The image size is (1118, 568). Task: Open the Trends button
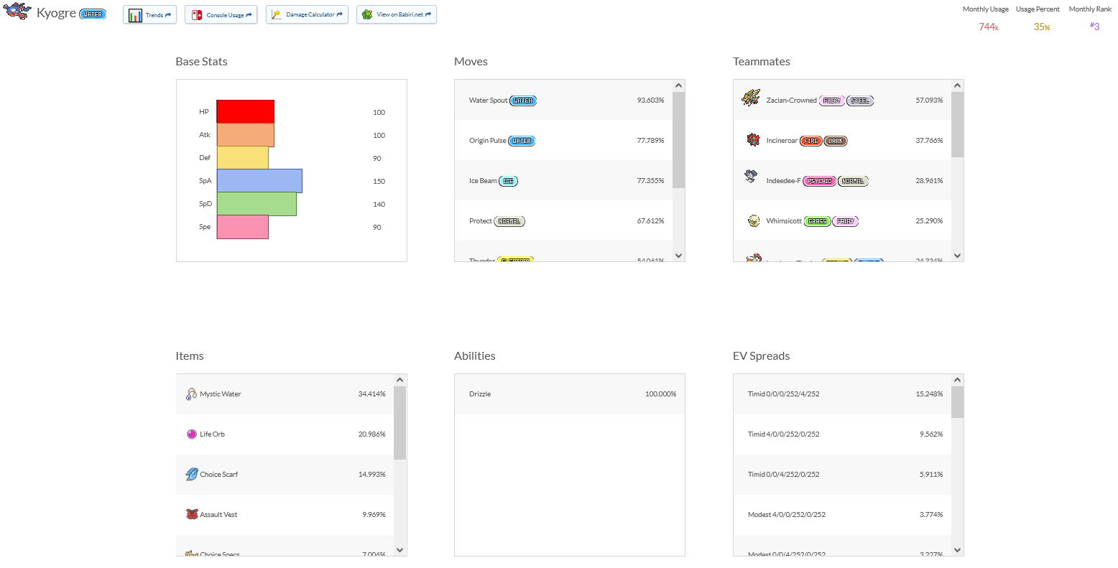click(x=149, y=14)
